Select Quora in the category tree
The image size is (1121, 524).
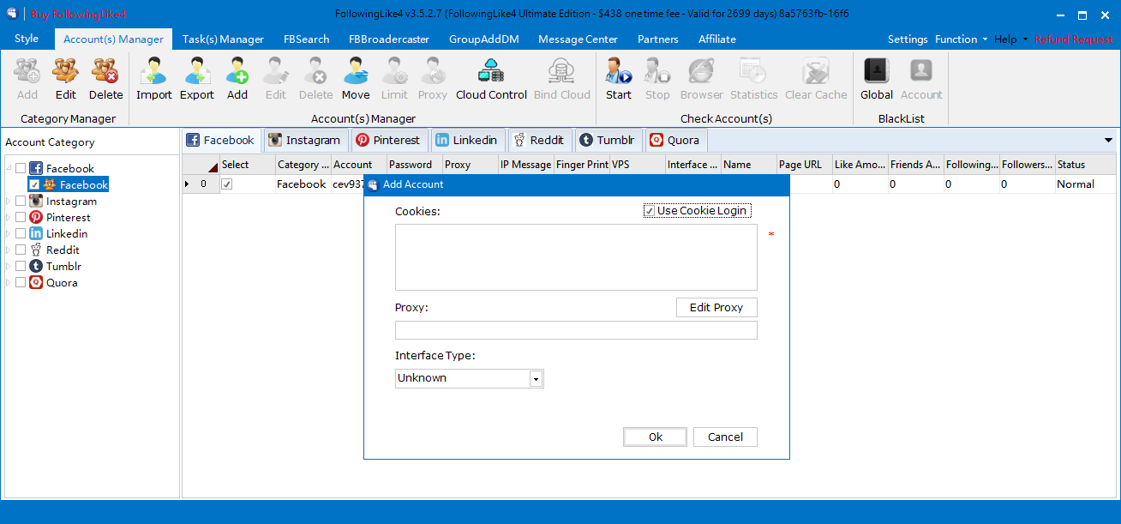(62, 283)
